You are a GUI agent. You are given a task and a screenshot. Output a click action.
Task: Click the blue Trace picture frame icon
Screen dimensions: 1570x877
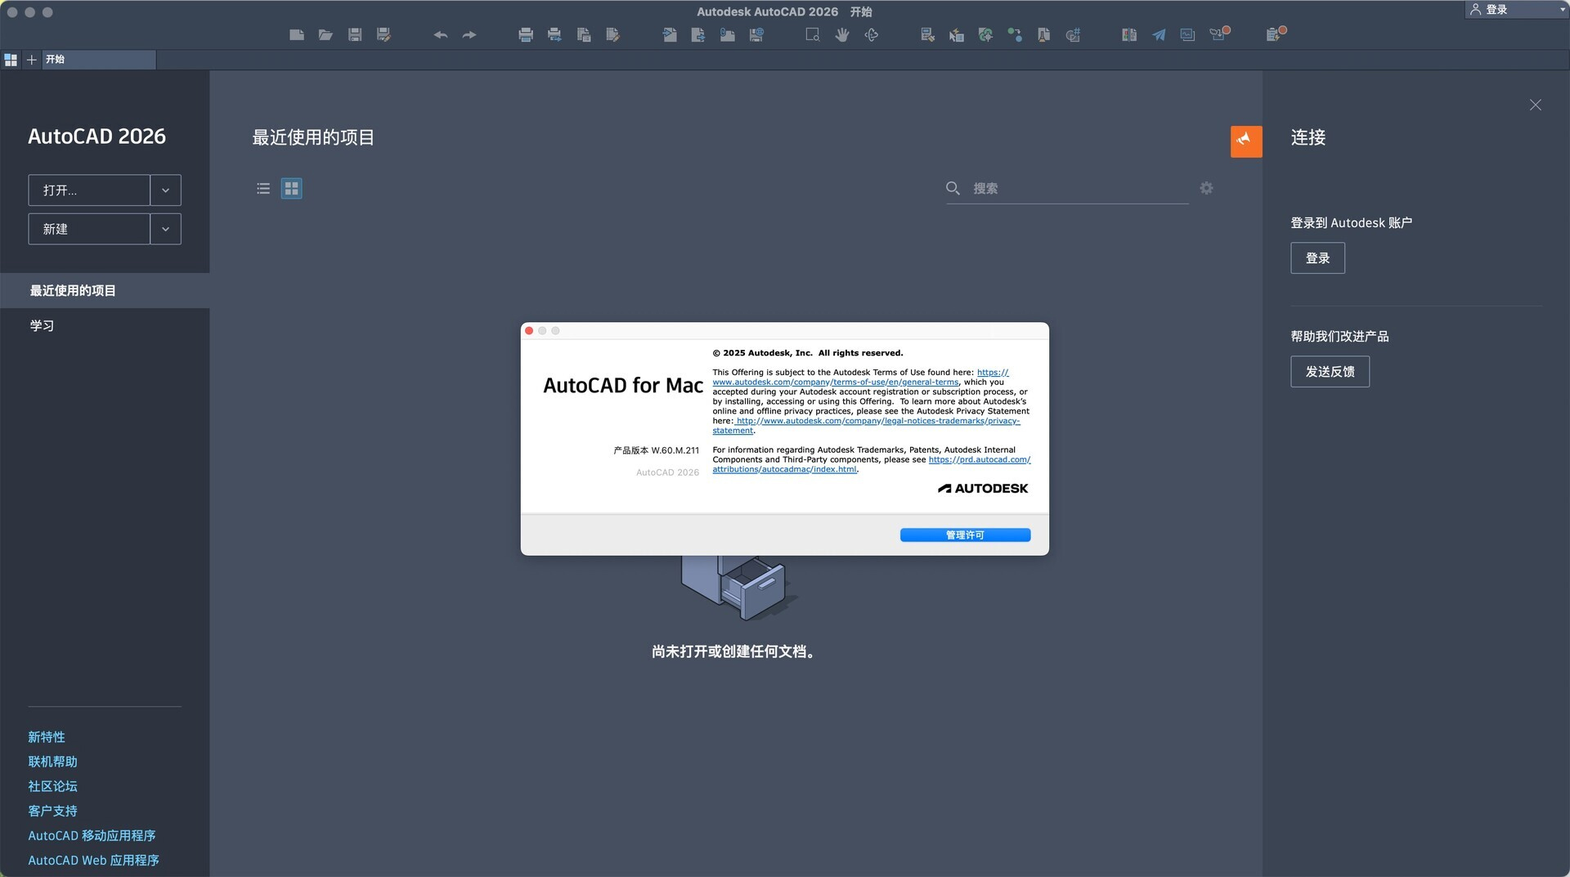1187,34
